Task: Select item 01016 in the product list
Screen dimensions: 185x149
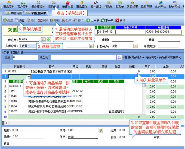Action: (13, 101)
